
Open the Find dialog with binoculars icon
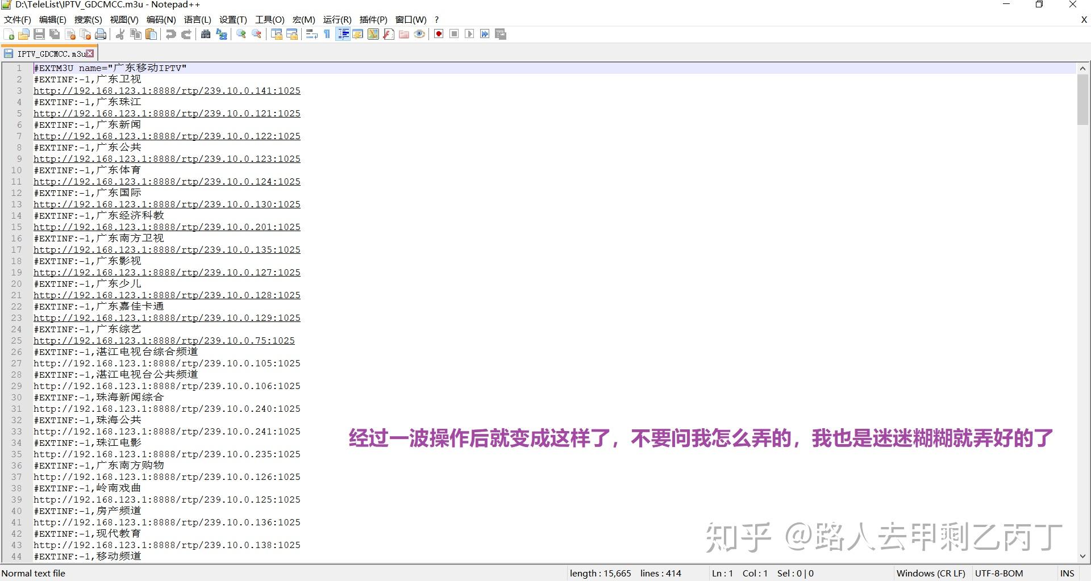pos(206,34)
